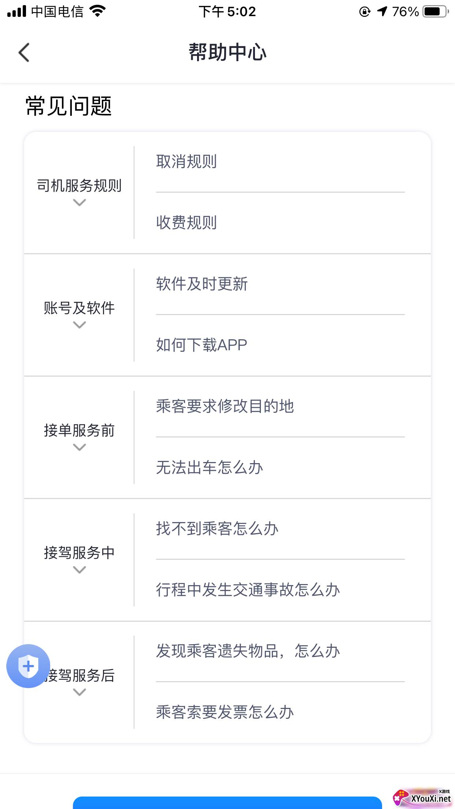This screenshot has height=809, width=455.
Task: Open 如何下载APP help topic
Action: [x=201, y=345]
